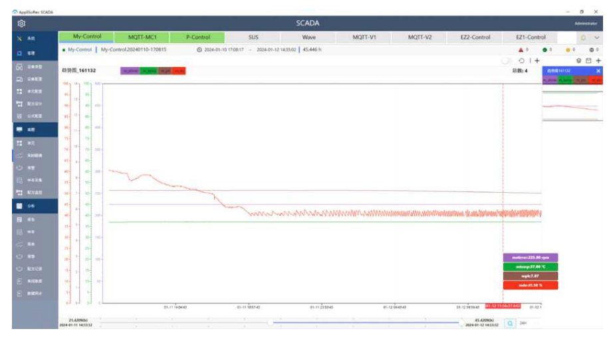Click the plus icon next to the refresh icon
This screenshot has width=609, height=339.
pos(537,60)
